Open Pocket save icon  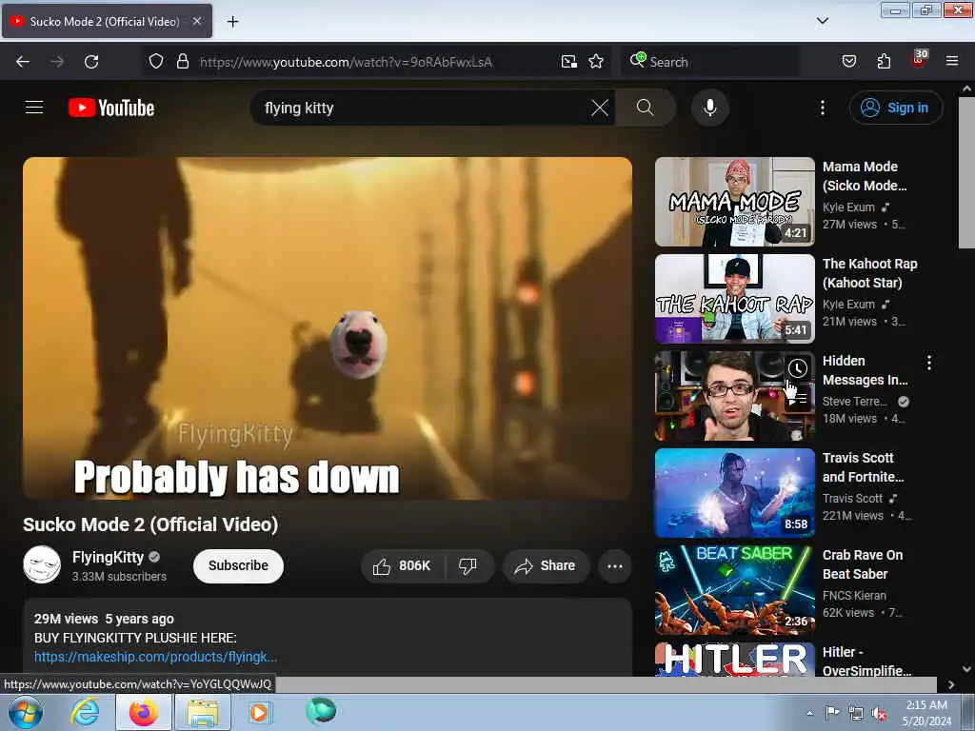pos(848,62)
